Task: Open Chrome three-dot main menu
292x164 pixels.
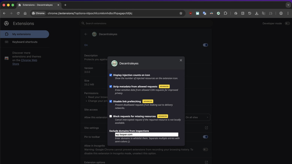Action: click(288, 13)
